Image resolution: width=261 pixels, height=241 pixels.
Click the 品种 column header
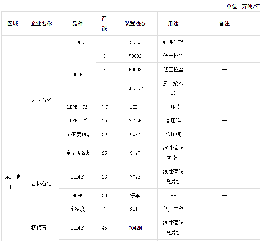point(77,23)
